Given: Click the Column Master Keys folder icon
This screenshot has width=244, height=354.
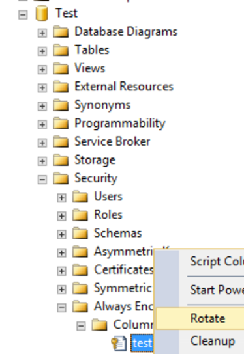Looking at the screenshot, I should click(x=100, y=325).
